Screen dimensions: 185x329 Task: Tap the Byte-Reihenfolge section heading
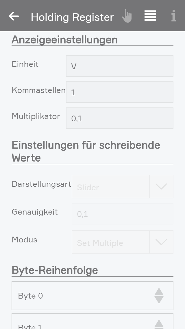click(55, 270)
